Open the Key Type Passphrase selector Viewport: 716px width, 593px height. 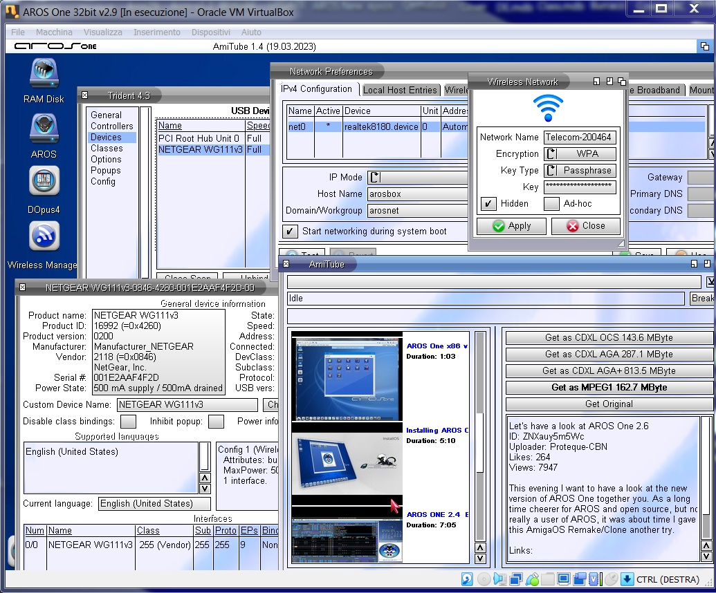click(580, 171)
